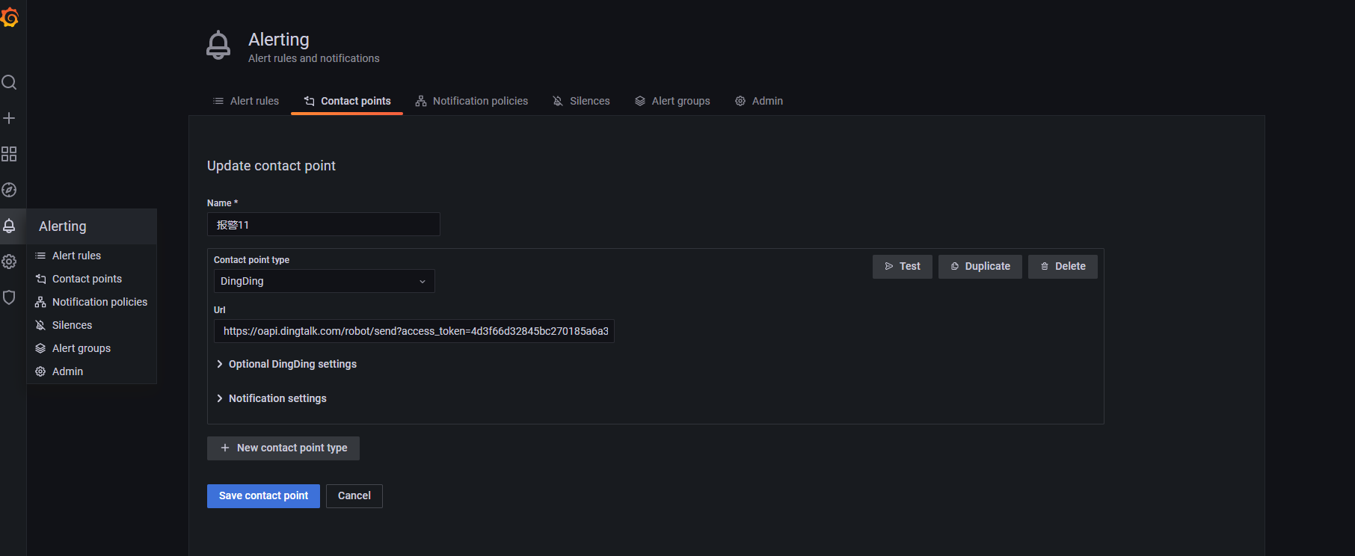Switch to the Alert groups tab
This screenshot has width=1355, height=556.
pyautogui.click(x=672, y=101)
